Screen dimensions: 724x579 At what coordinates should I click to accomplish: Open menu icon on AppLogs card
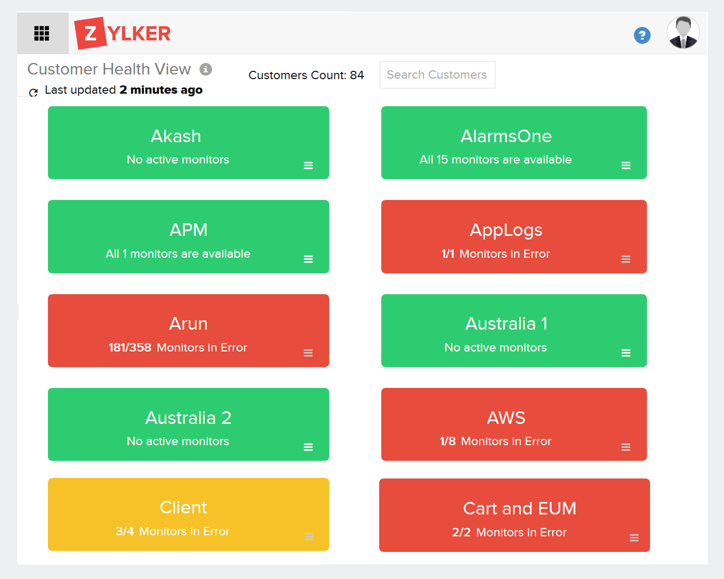(x=626, y=259)
